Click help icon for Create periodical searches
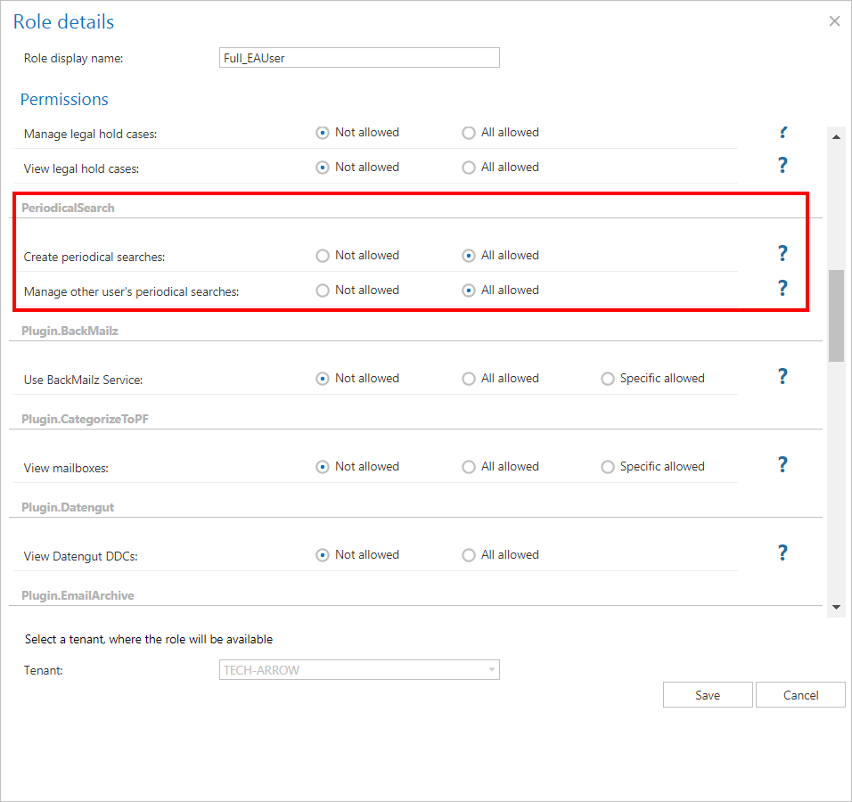The image size is (852, 802). point(782,254)
